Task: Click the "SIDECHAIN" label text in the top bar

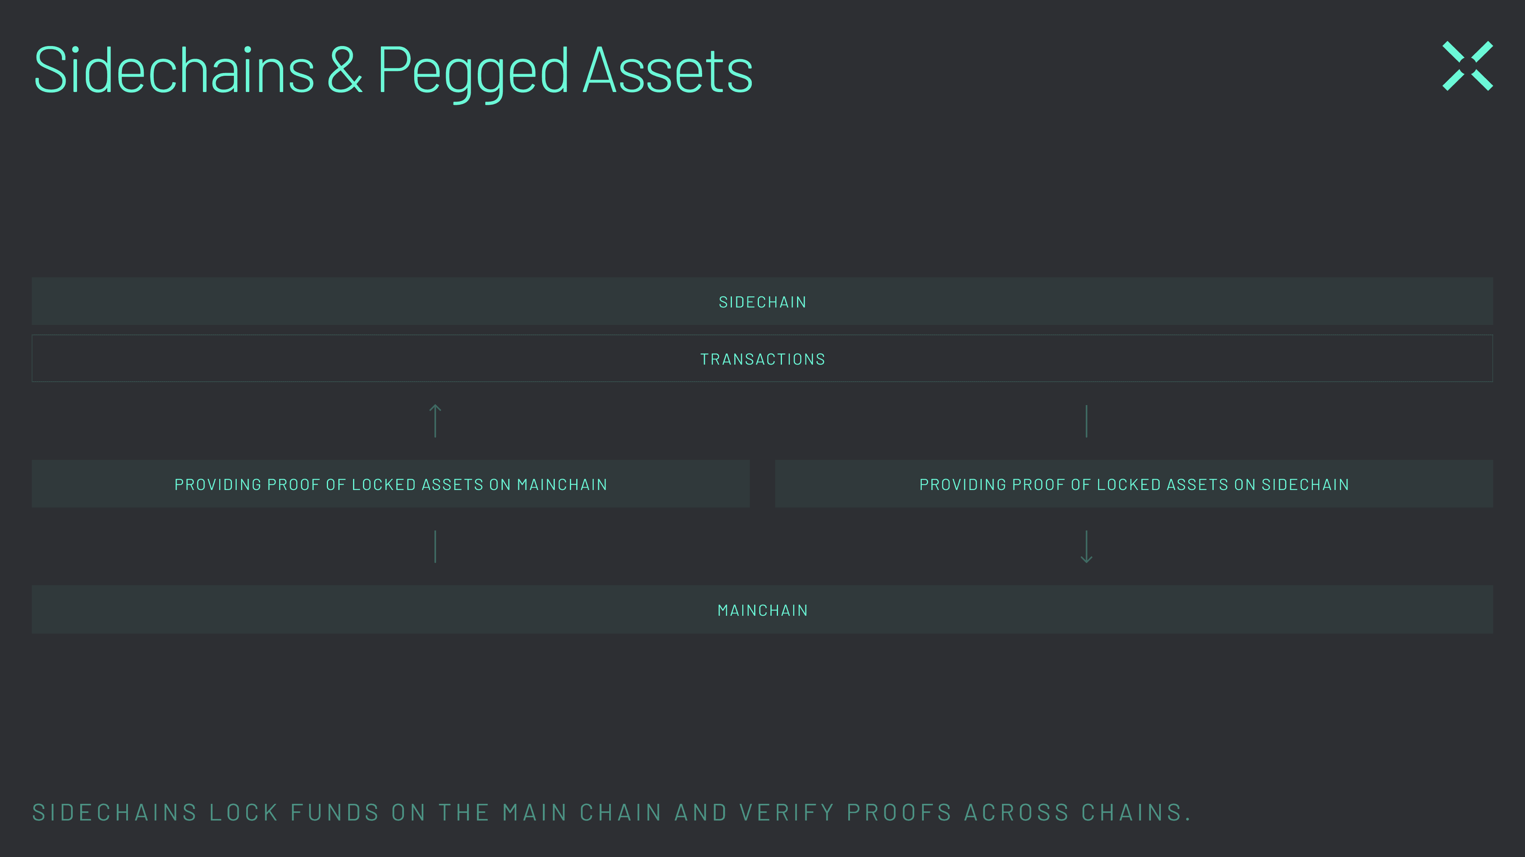Action: [762, 302]
